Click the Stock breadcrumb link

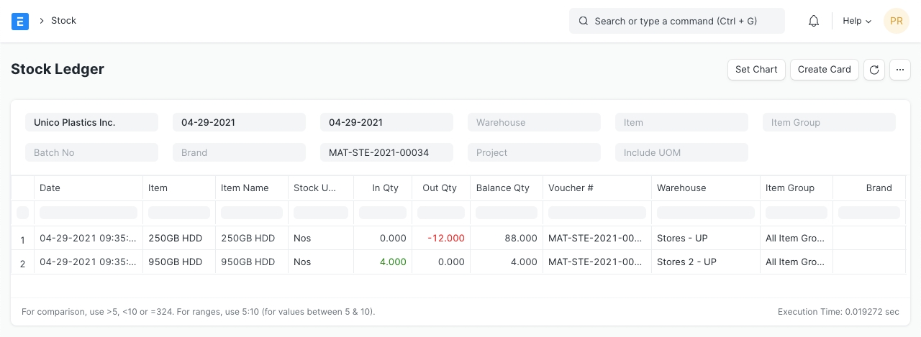coord(63,21)
